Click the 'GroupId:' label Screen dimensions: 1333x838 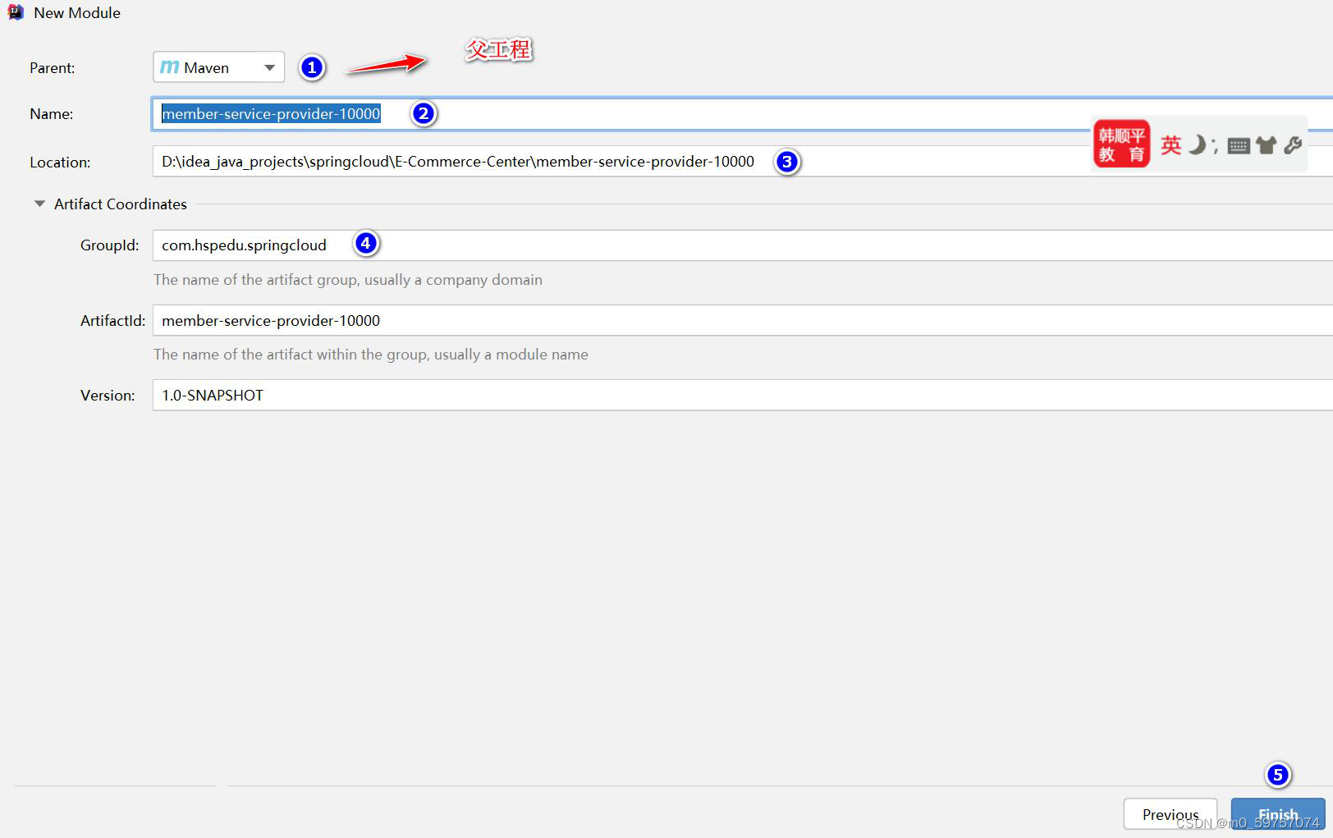pos(110,245)
